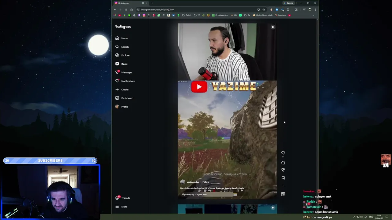
Task: Open Instagram Search
Action: pyautogui.click(x=122, y=47)
